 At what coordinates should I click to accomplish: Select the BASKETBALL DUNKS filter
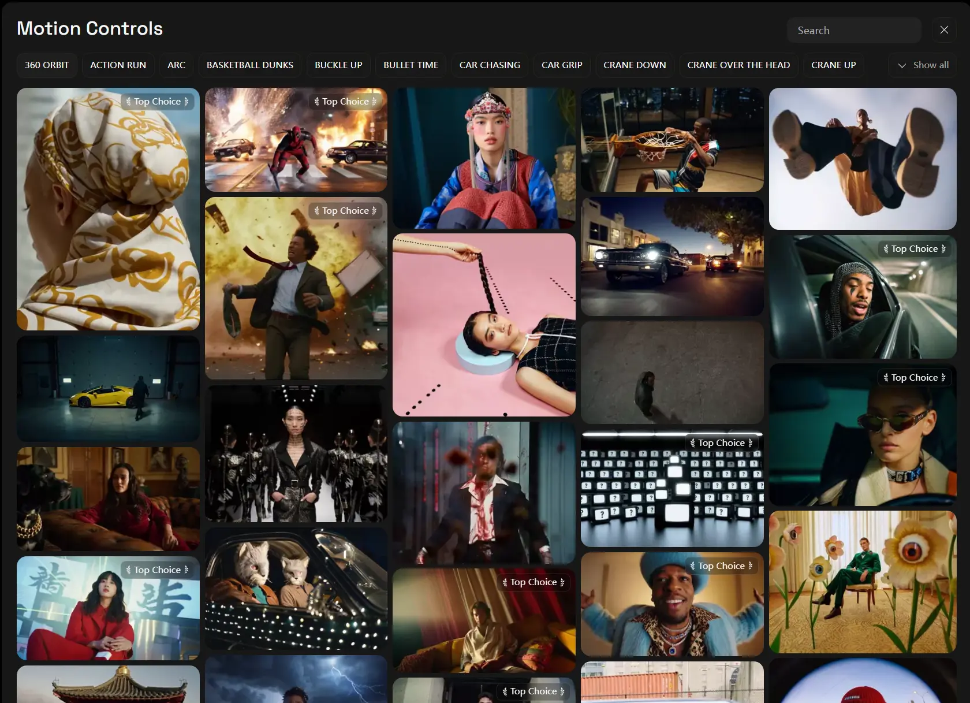coord(250,65)
